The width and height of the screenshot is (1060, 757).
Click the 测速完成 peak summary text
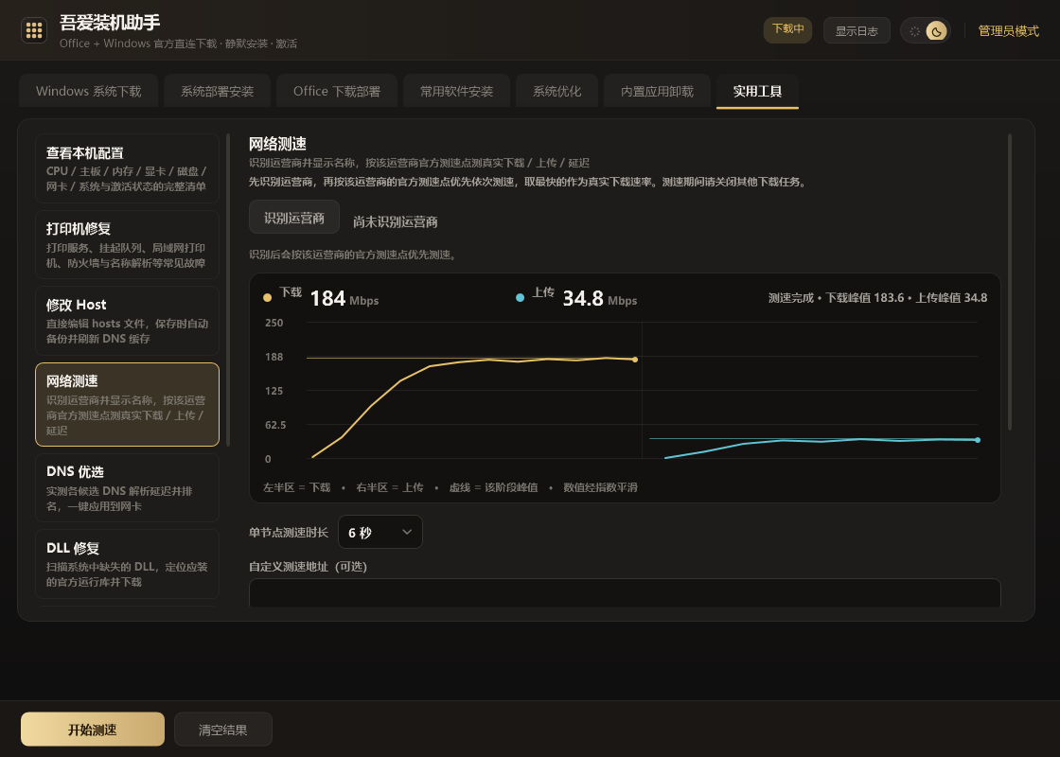[877, 297]
